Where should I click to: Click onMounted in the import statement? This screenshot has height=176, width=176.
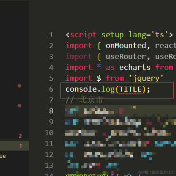(126, 46)
